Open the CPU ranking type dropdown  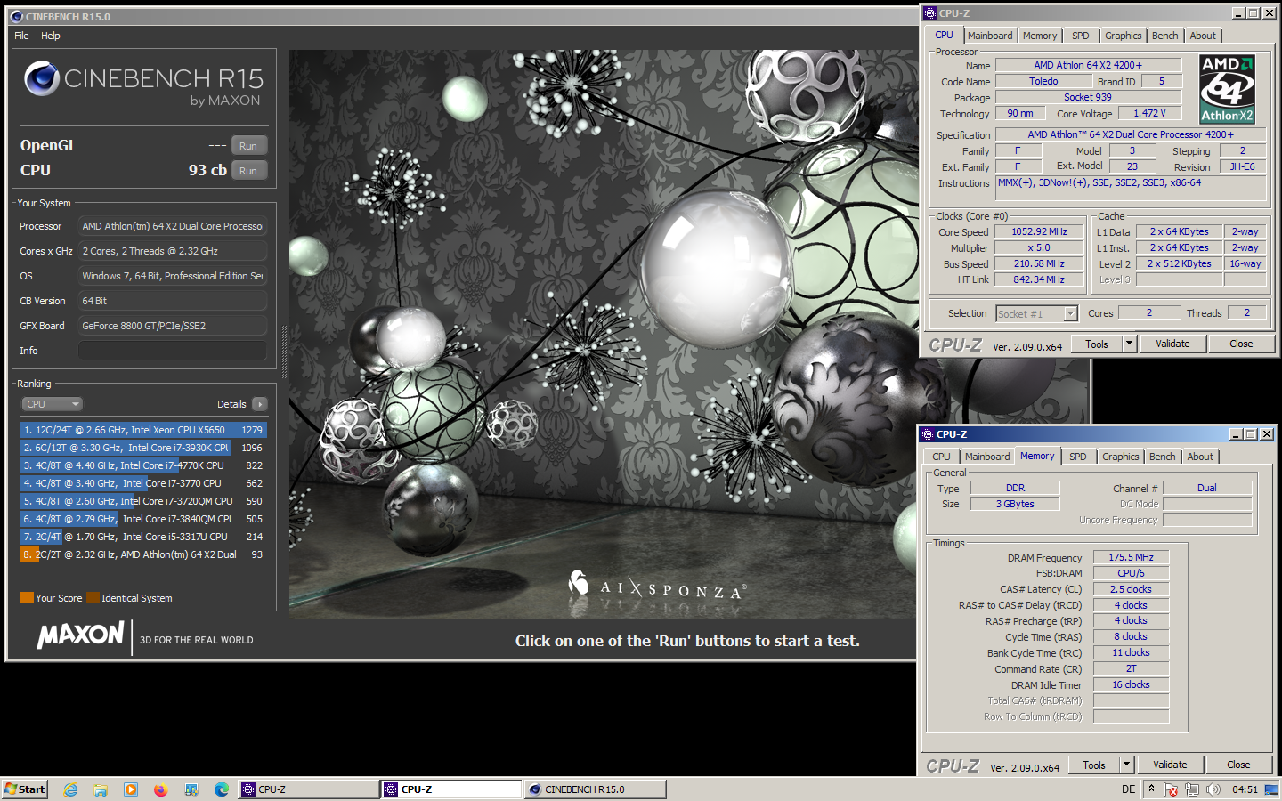click(52, 404)
